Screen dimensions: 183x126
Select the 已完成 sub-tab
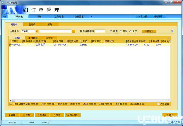point(32,24)
